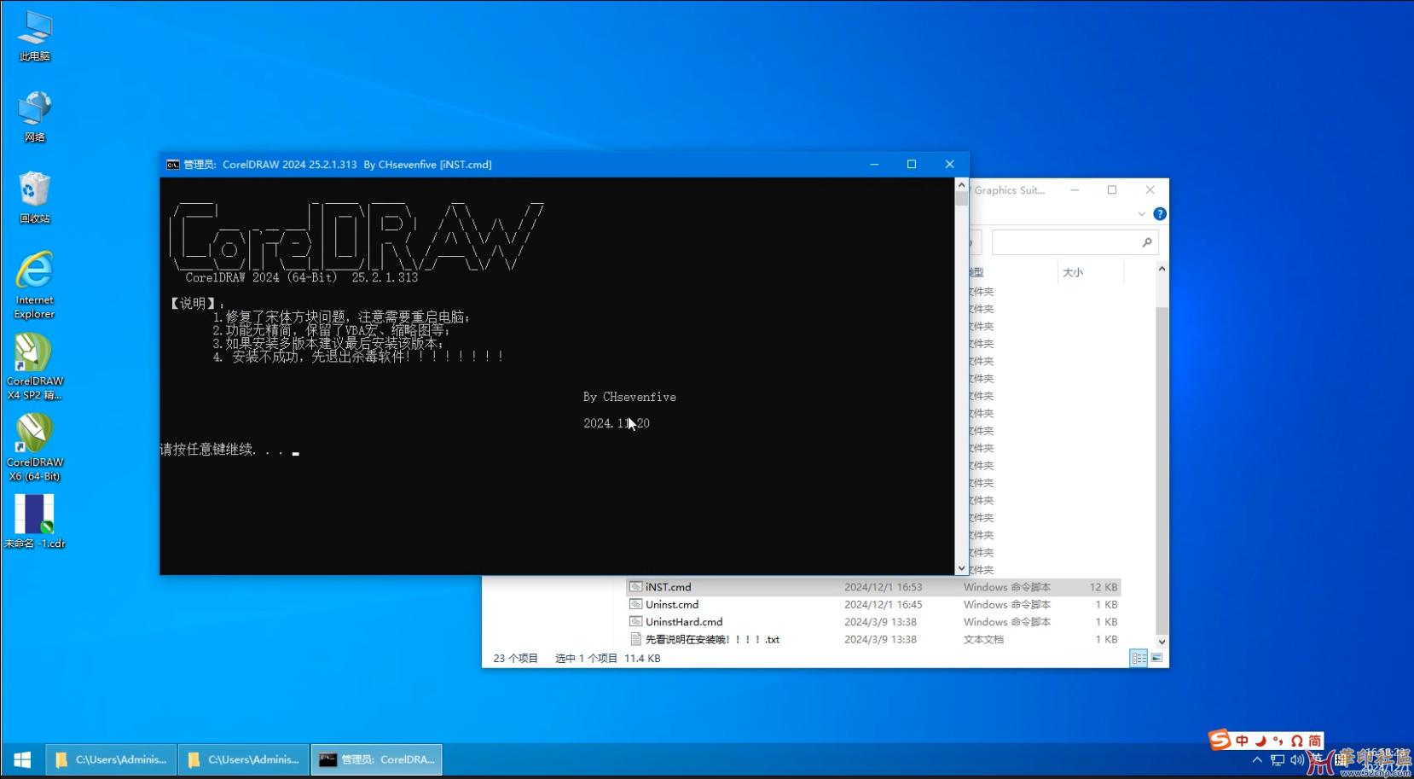
Task: Show hidden tray icons with the up chevron
Action: 1257,760
